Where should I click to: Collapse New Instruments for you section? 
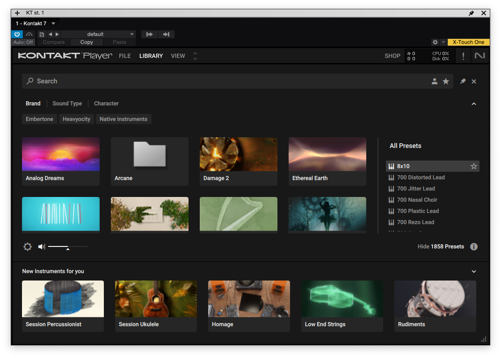tap(474, 271)
